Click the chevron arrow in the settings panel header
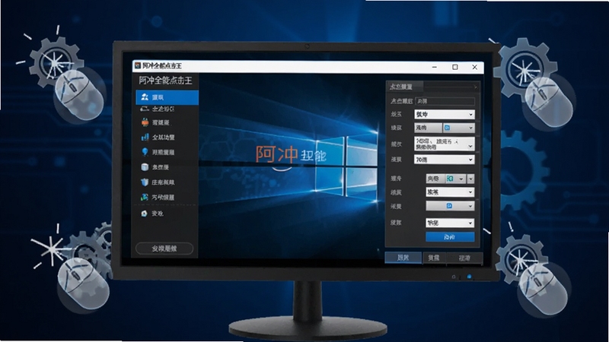 tap(475, 87)
